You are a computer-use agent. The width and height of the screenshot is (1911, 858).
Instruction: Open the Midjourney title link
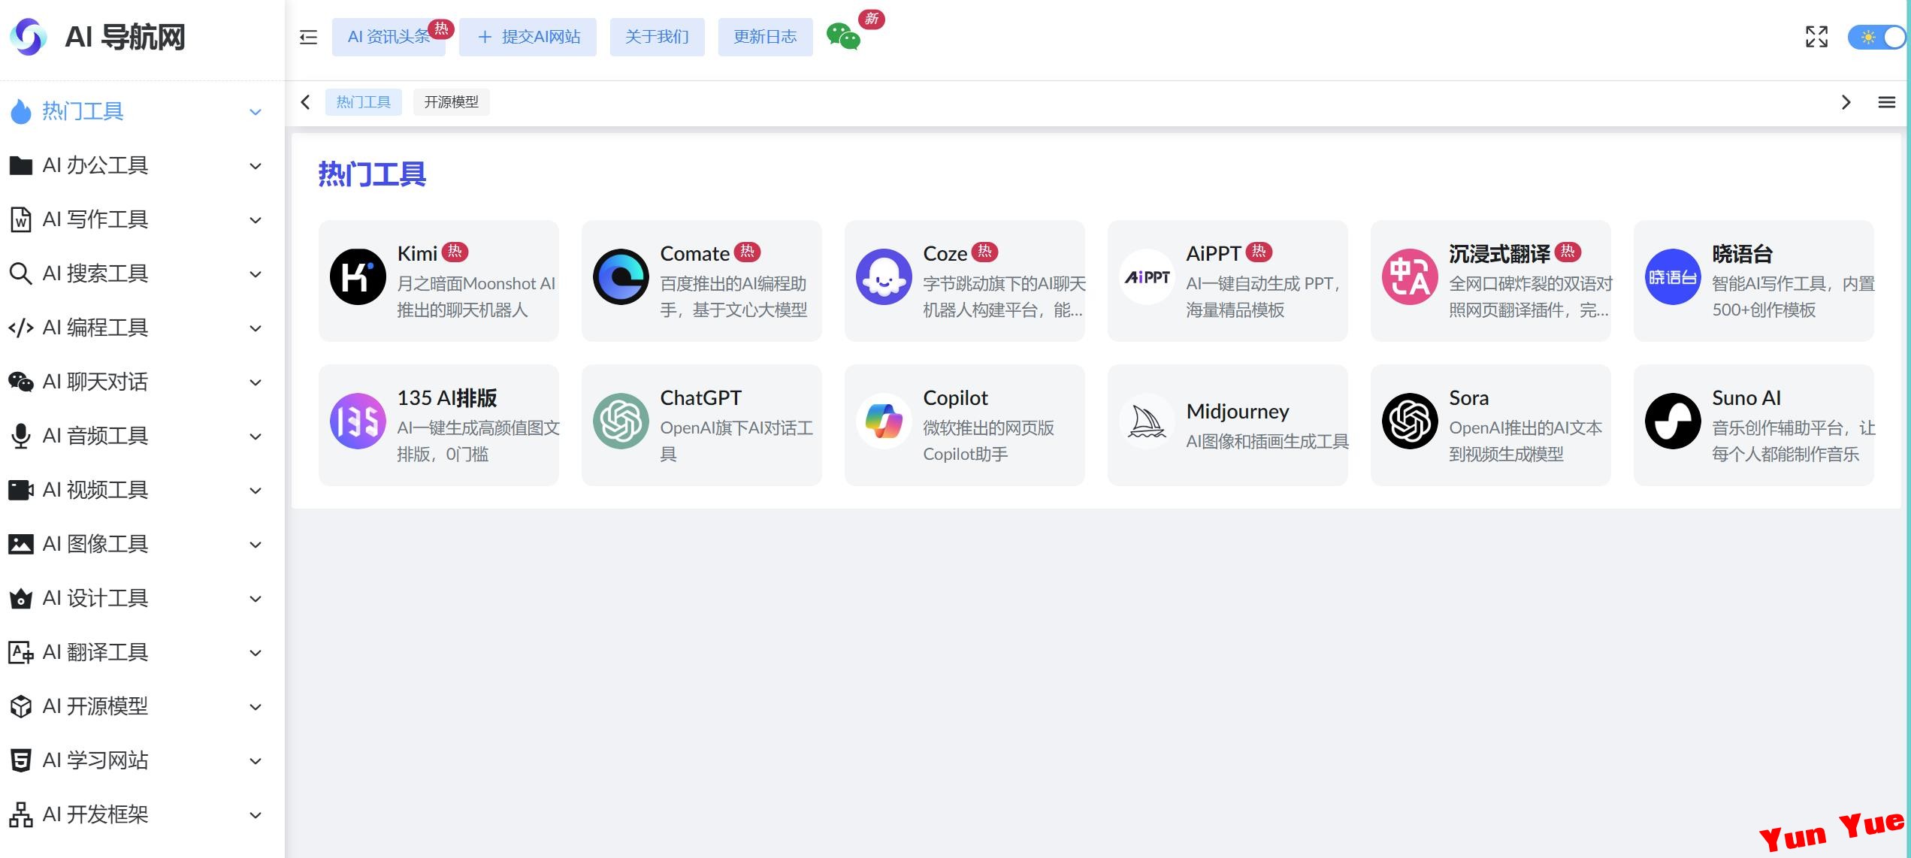[1238, 412]
